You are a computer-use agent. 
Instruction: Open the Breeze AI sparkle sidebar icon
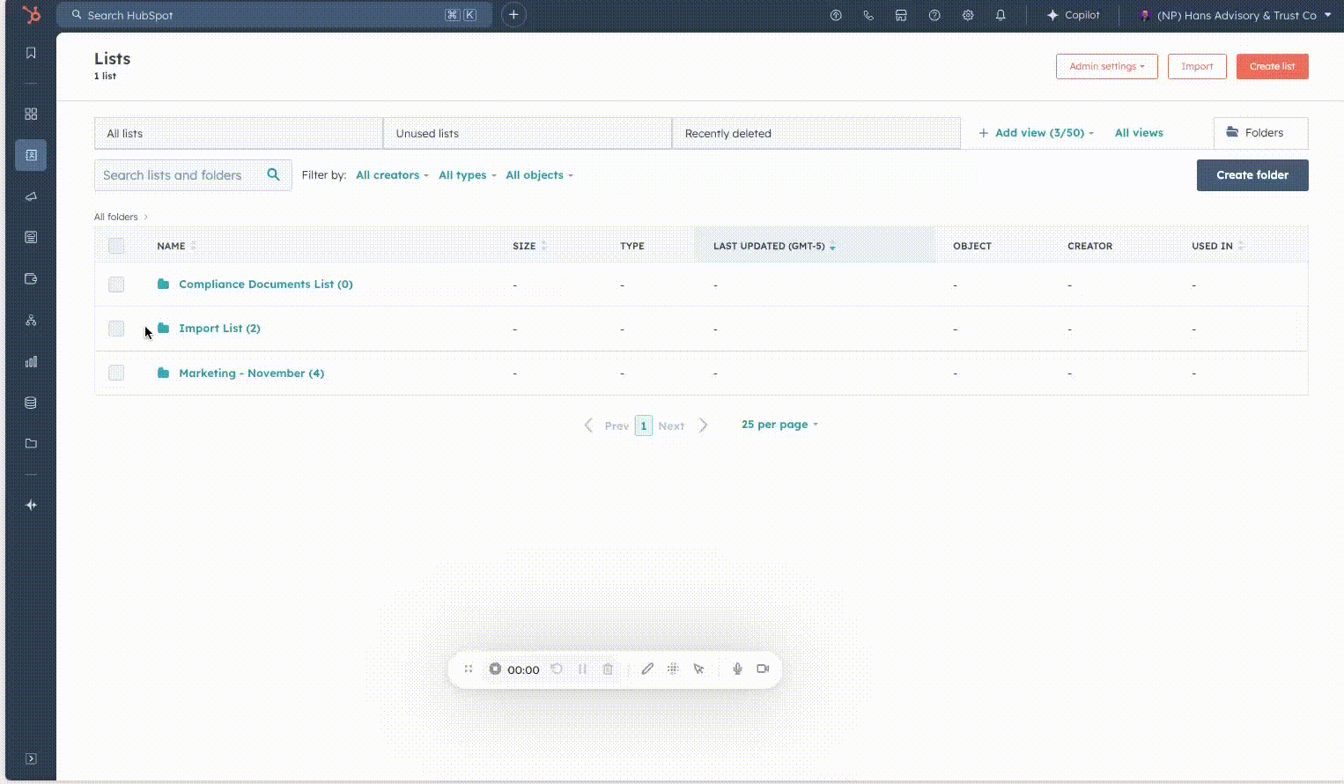click(x=31, y=505)
